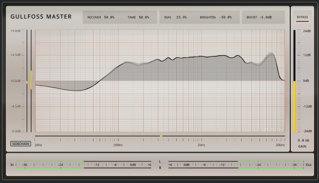Image resolution: width=319 pixels, height=183 pixels.
Task: Click the yellow marker on frequency range bar
Action: tap(161, 136)
